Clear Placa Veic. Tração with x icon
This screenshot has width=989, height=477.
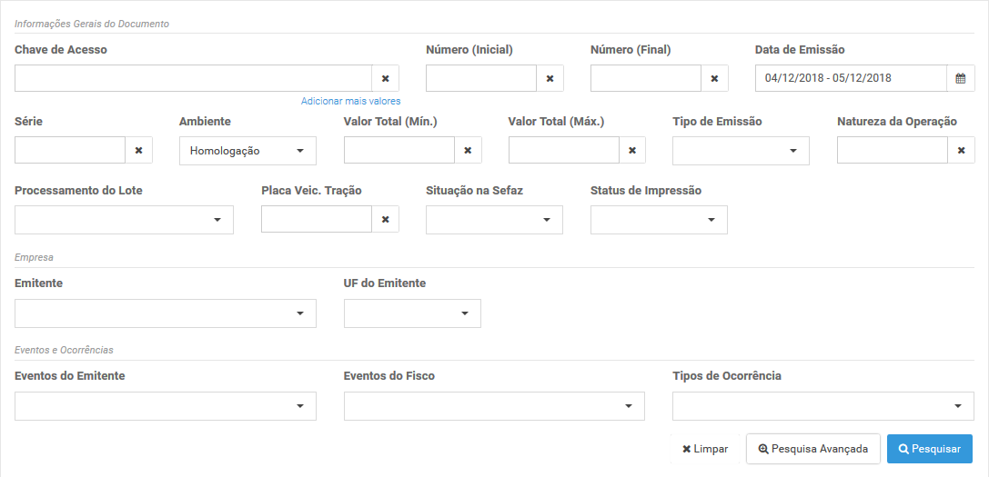click(x=386, y=219)
